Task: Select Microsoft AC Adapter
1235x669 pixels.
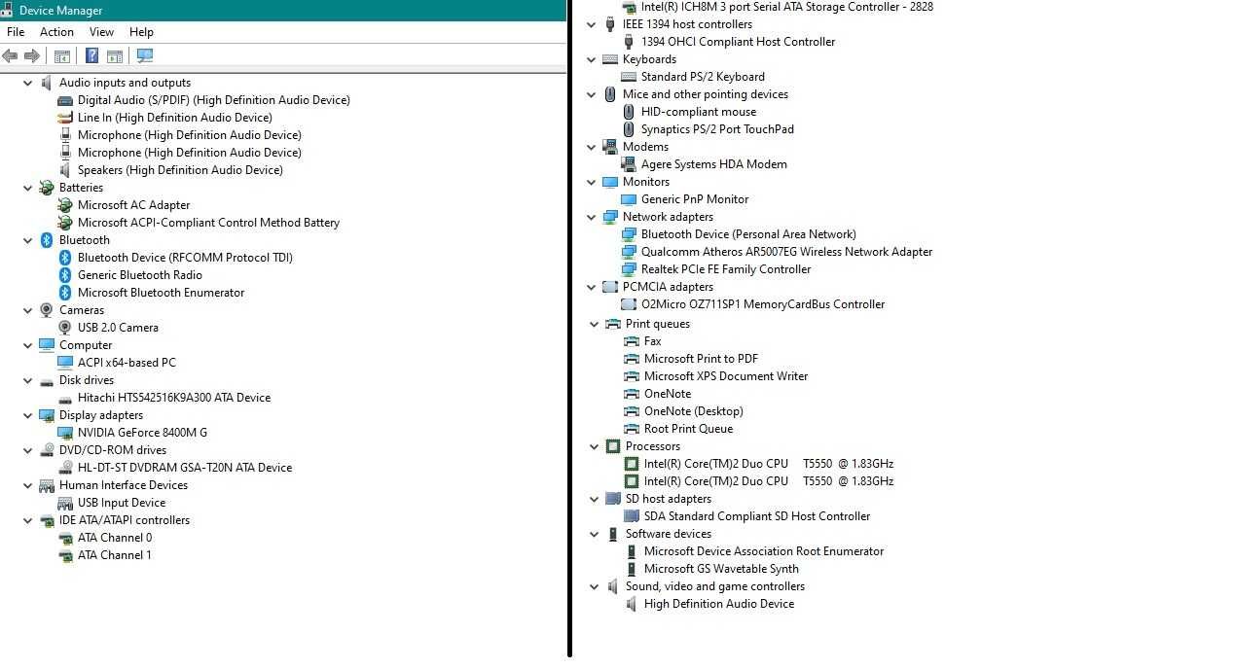Action: pyautogui.click(x=134, y=205)
